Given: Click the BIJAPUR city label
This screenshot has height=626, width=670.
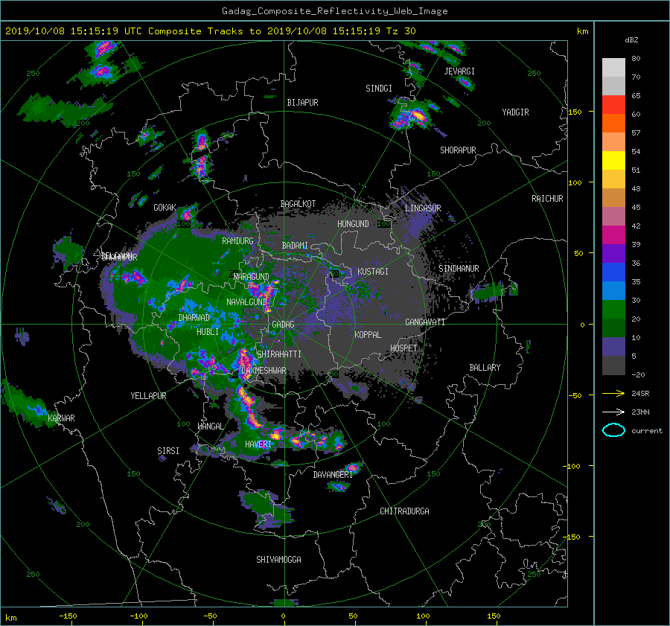Looking at the screenshot, I should tap(302, 103).
